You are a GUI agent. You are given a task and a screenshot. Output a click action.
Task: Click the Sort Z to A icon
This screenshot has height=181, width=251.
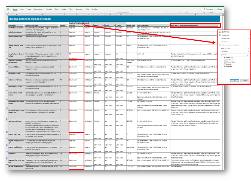point(220,35)
